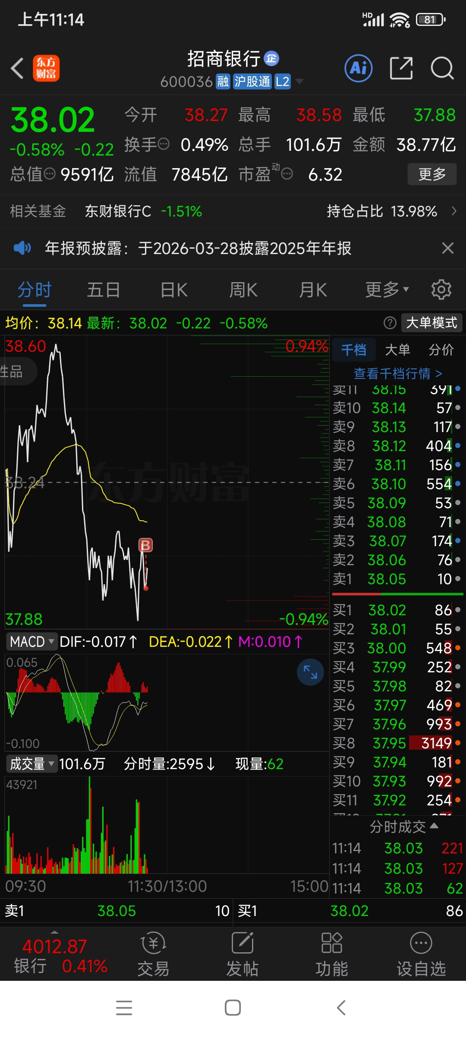
Task: Tap the L2 badge
Action: [283, 82]
